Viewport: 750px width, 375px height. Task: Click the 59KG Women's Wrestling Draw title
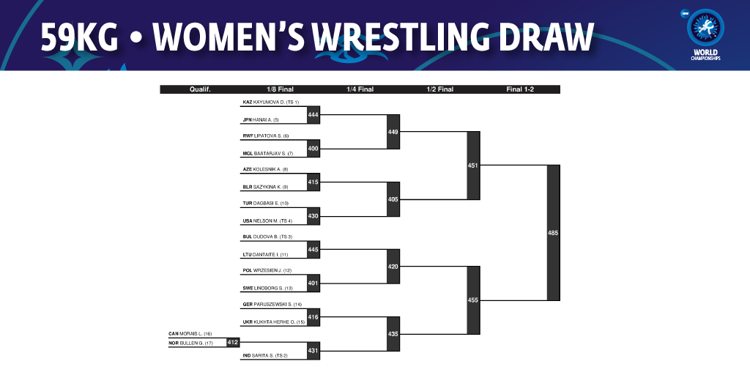(x=317, y=37)
